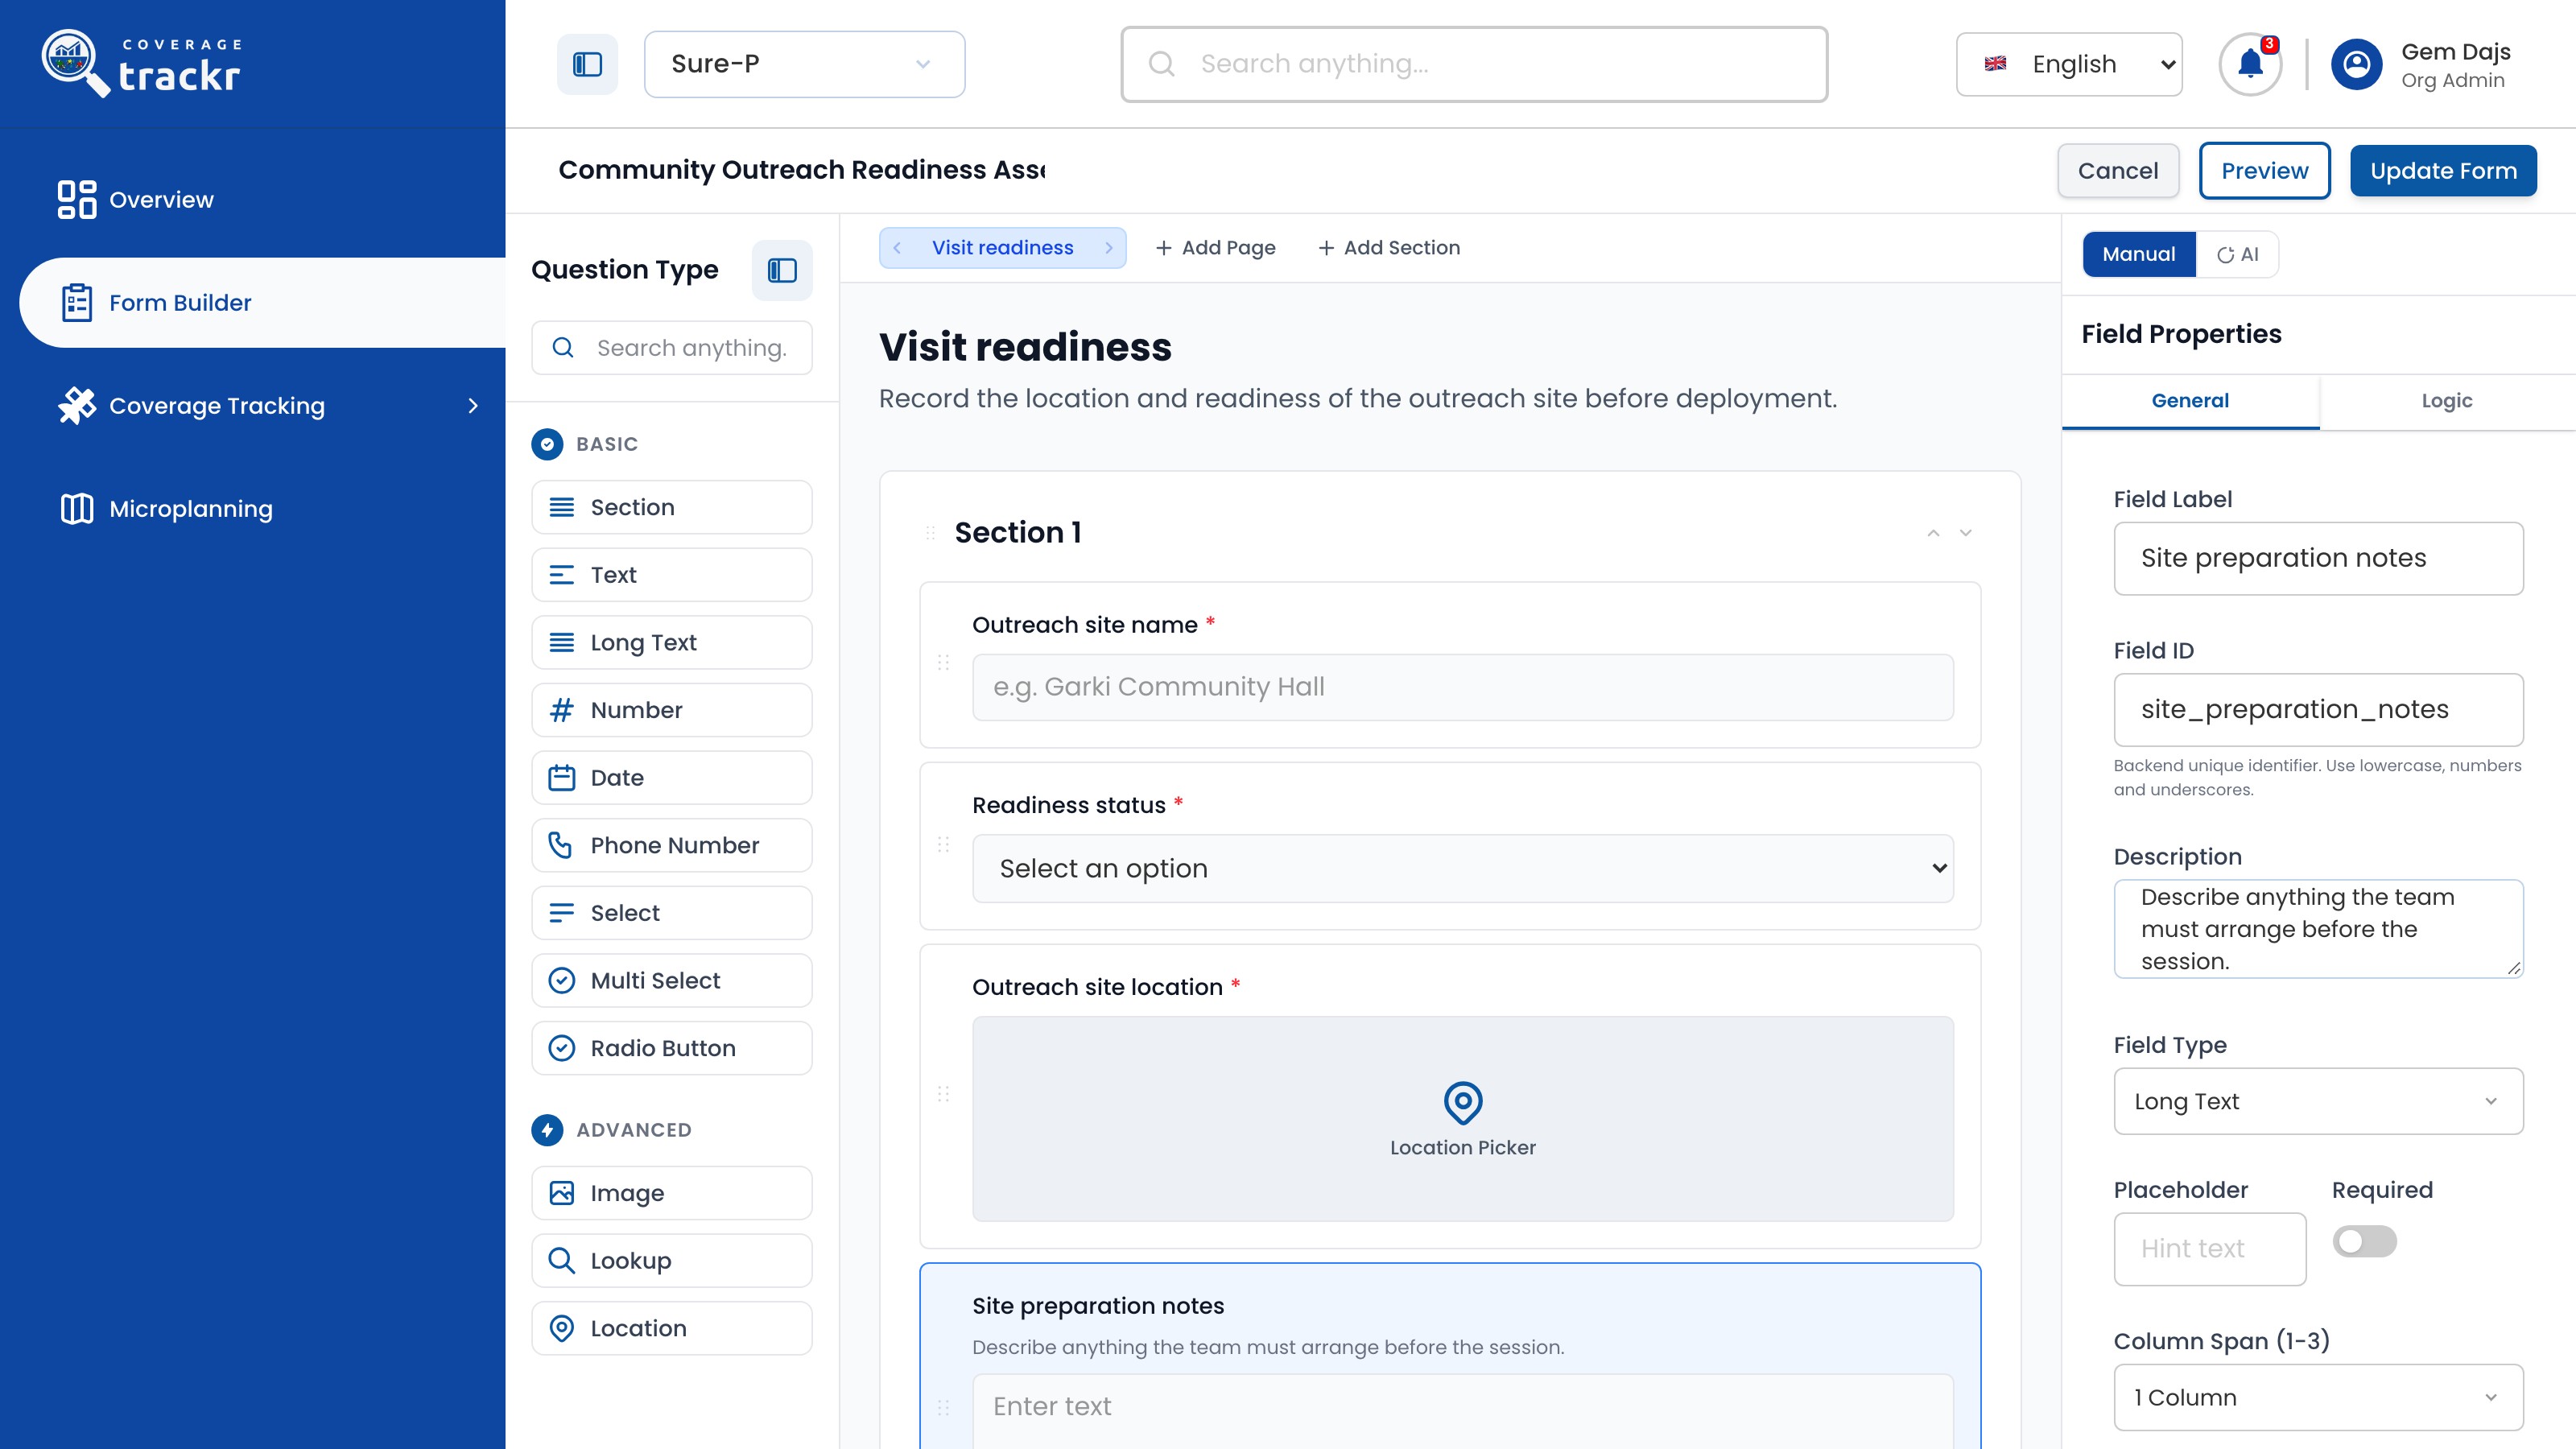Go to previous page chevron

897,248
